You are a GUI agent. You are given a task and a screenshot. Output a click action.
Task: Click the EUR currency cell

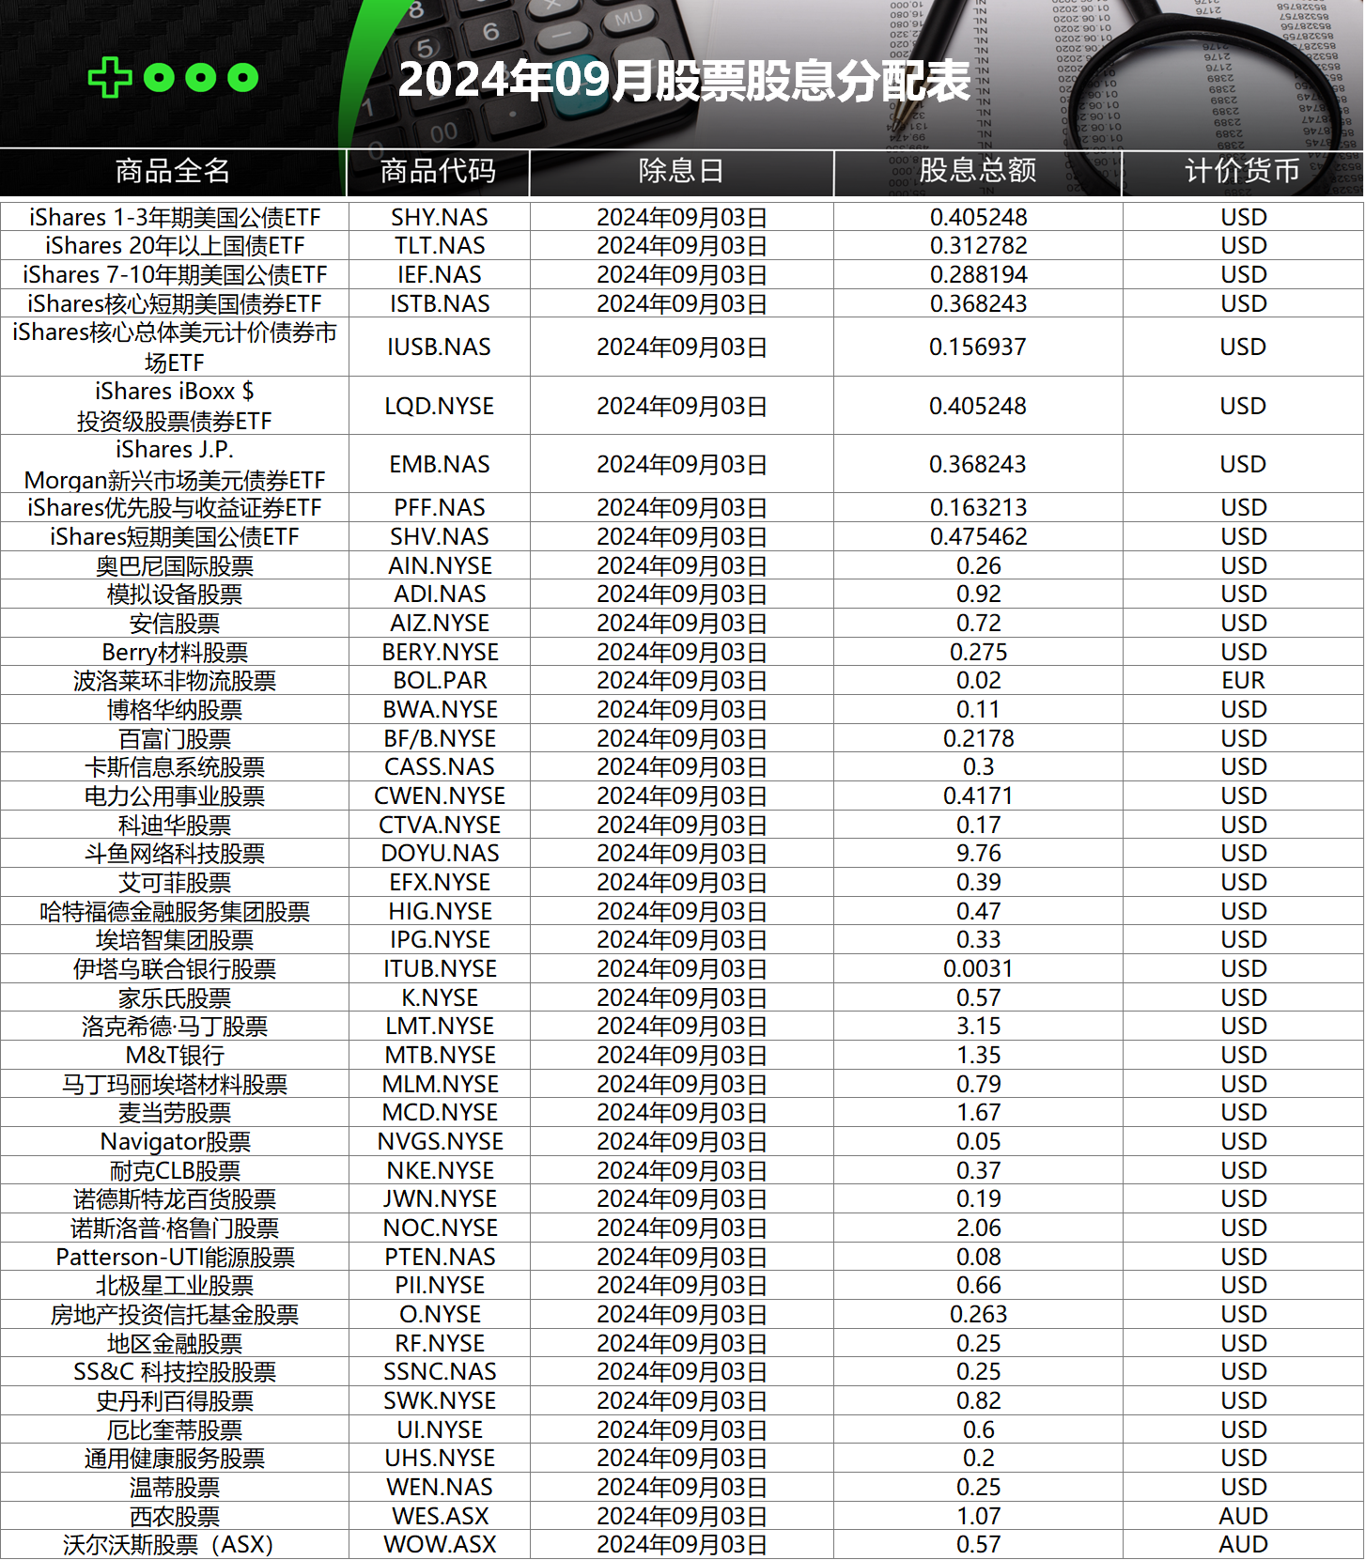tap(1243, 681)
